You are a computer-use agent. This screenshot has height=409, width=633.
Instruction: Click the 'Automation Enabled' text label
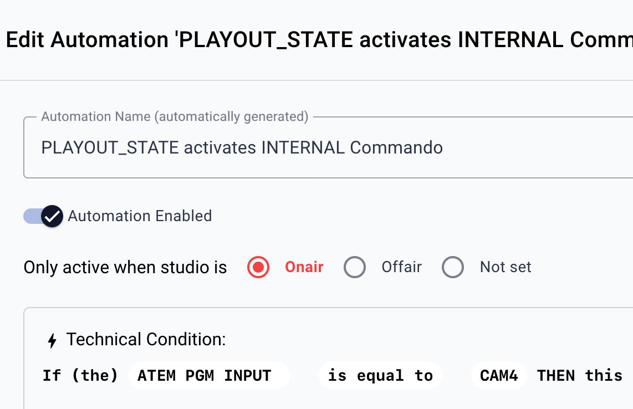[140, 216]
